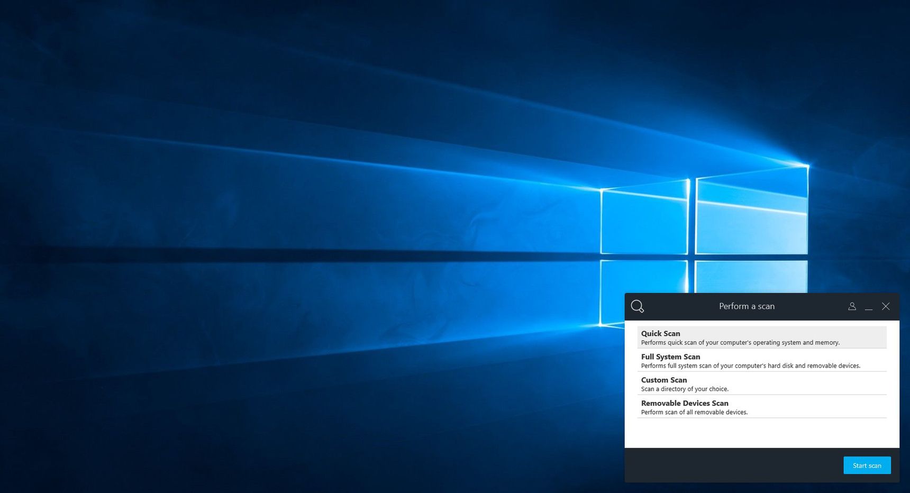Click the magnifying glass scan icon
Image resolution: width=910 pixels, height=493 pixels.
[x=638, y=306]
